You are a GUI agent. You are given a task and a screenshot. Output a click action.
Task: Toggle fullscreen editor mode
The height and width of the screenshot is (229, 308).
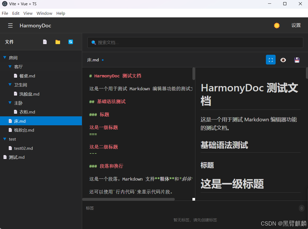[x=271, y=60]
